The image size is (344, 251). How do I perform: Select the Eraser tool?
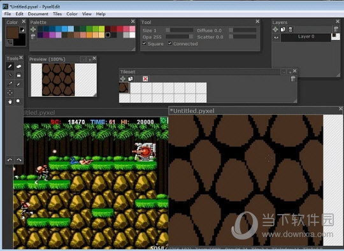click(18, 66)
